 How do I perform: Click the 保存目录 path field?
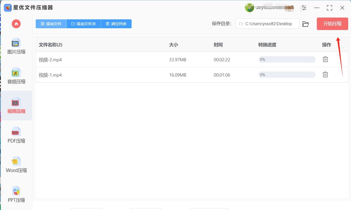[267, 24]
